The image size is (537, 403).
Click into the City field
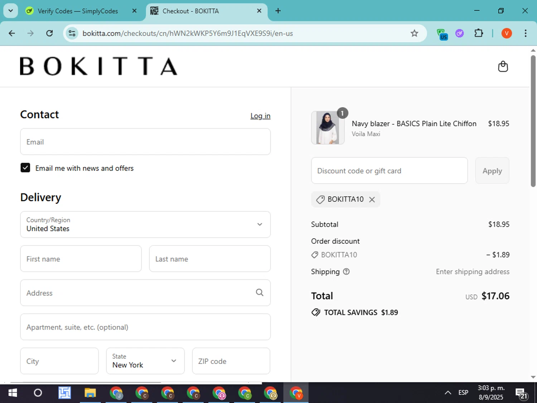coord(59,361)
